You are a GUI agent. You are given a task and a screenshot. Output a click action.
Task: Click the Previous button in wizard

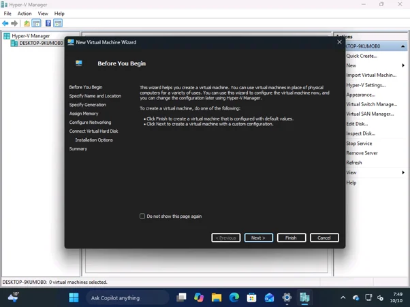tap(226, 238)
